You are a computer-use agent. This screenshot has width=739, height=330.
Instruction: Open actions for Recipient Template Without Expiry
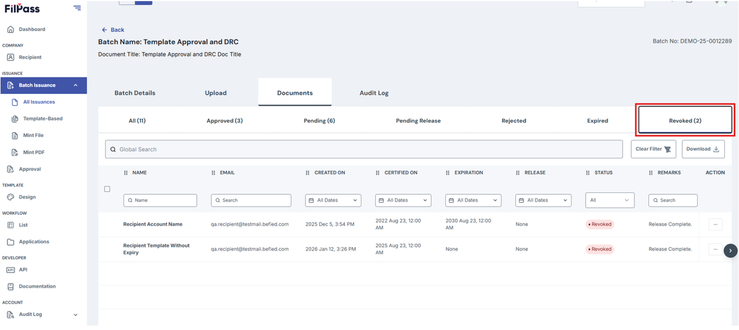716,249
